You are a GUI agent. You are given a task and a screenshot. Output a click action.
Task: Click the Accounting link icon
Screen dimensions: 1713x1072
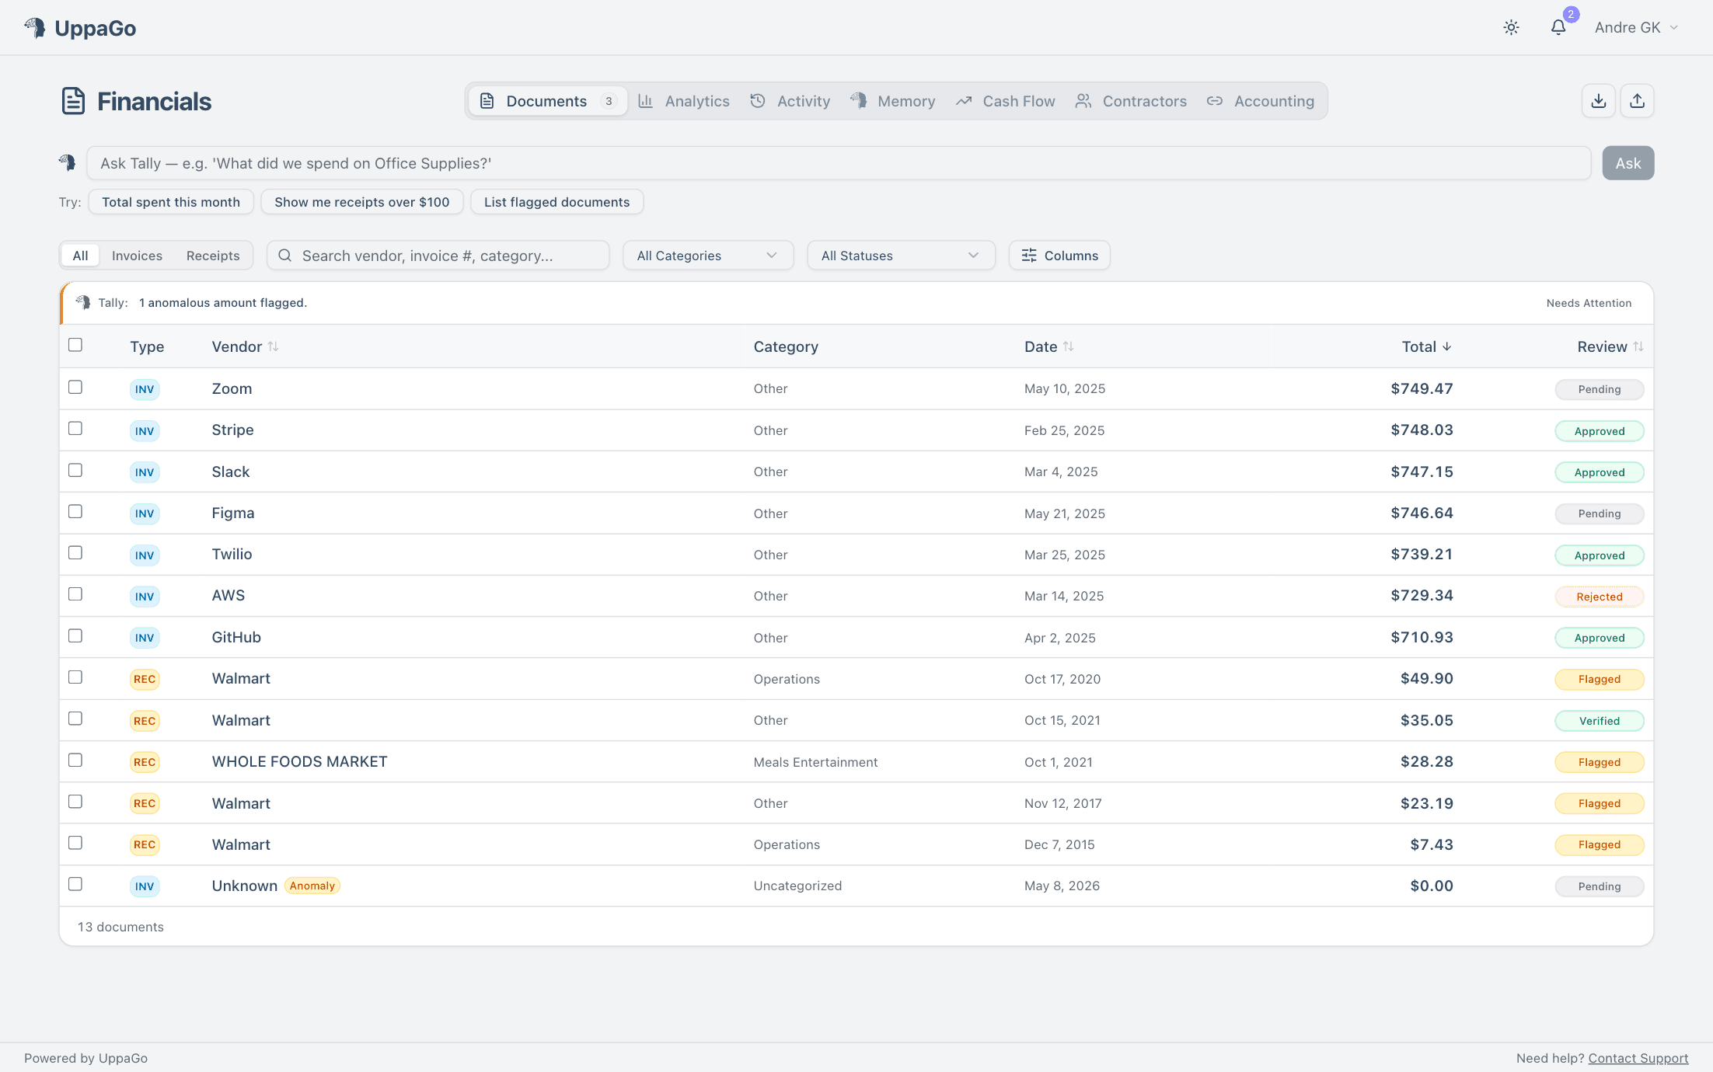1215,101
